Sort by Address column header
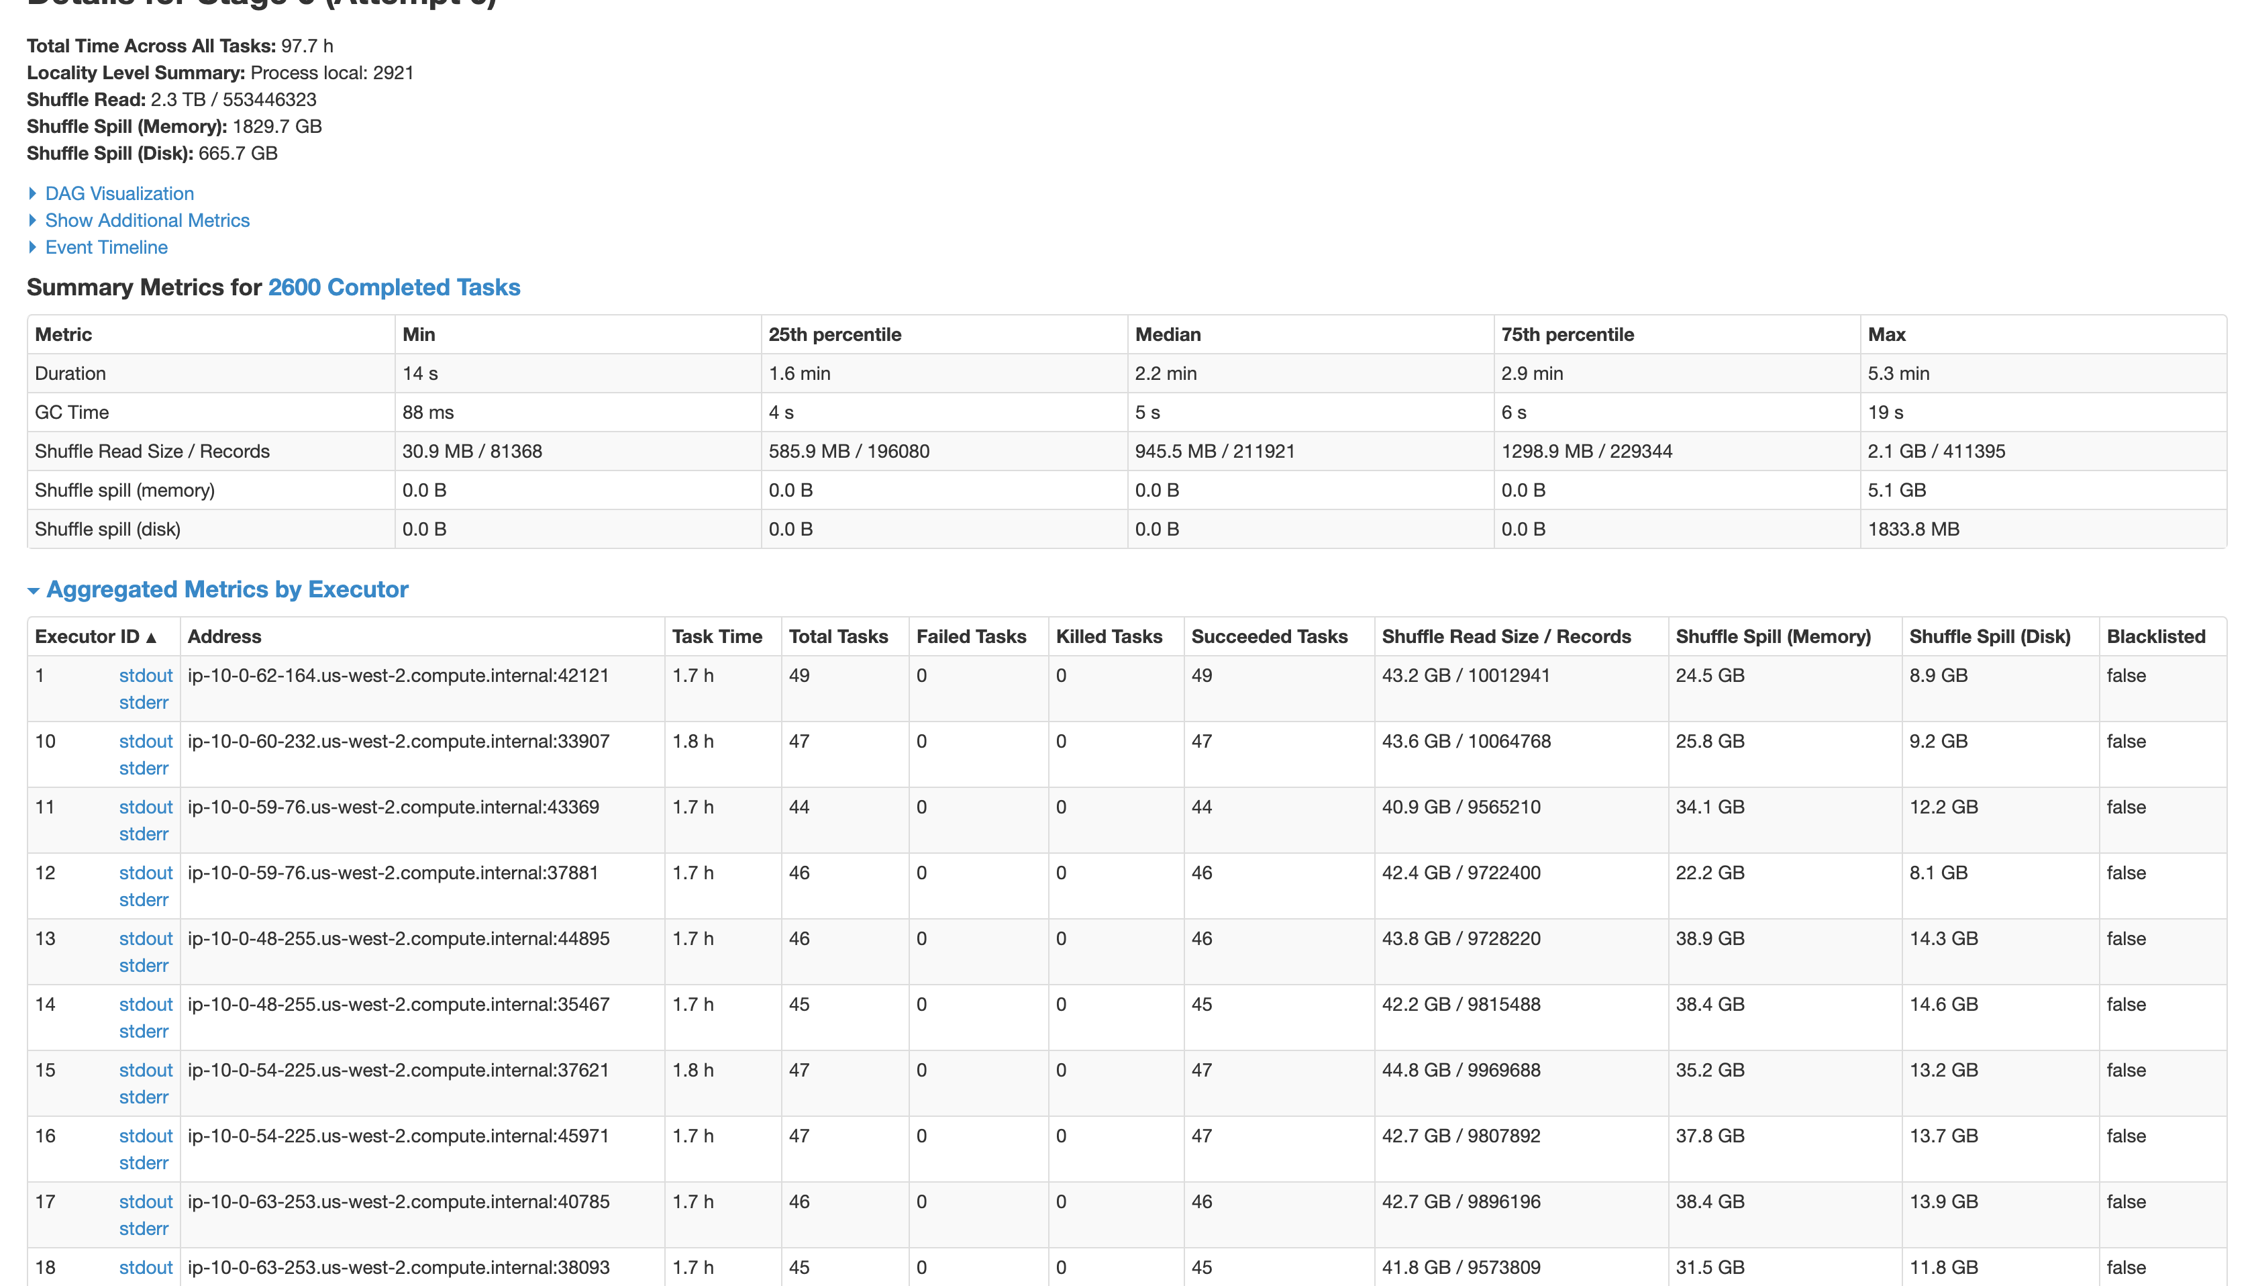The width and height of the screenshot is (2254, 1286). pyautogui.click(x=224, y=637)
